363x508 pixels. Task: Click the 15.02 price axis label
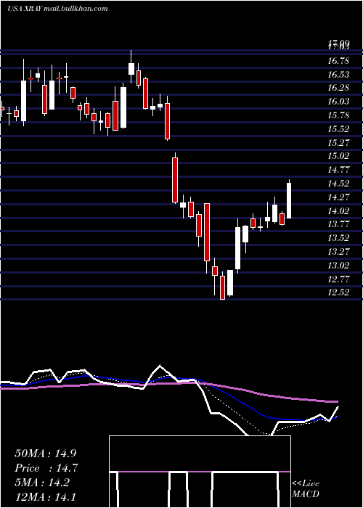click(338, 156)
